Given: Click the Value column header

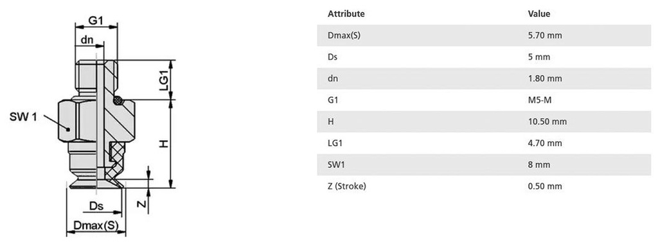Looking at the screenshot, I should tap(539, 14).
